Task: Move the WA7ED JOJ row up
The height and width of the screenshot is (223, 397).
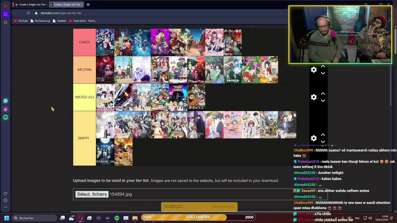Action: [323, 94]
